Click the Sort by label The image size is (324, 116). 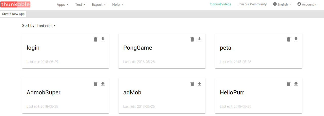29,26
